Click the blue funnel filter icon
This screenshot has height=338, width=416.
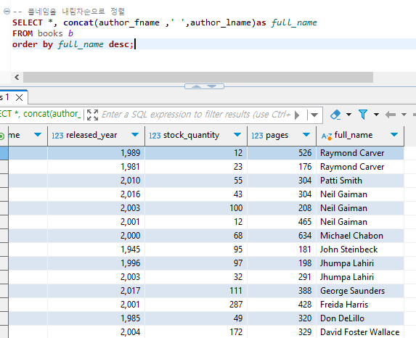363,115
